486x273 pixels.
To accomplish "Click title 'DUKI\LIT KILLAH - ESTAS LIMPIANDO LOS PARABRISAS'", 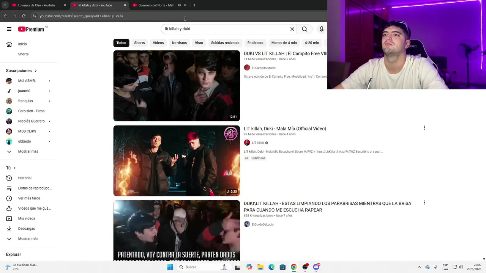I will [327, 207].
